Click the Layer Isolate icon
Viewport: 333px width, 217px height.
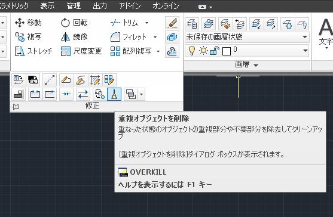[x=256, y=24]
